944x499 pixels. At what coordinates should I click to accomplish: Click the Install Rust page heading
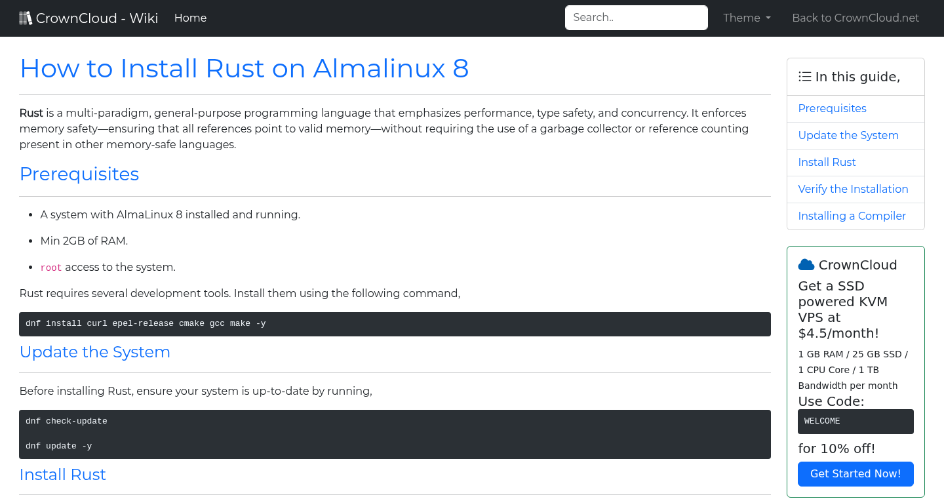(62, 474)
